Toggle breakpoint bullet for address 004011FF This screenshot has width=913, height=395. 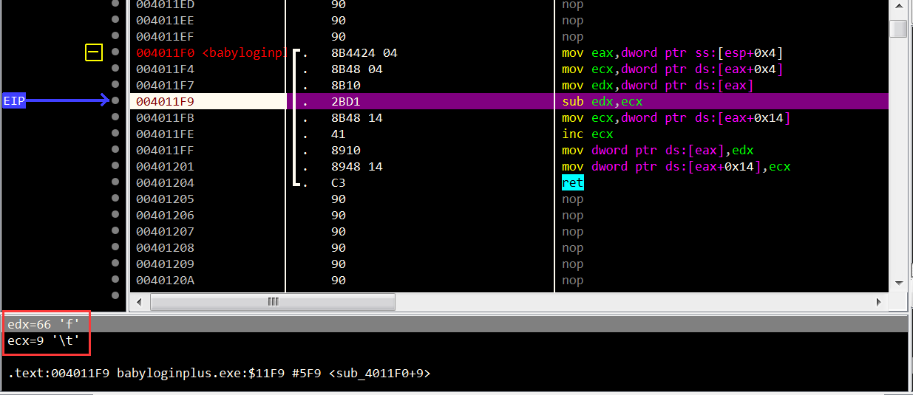[x=115, y=150]
